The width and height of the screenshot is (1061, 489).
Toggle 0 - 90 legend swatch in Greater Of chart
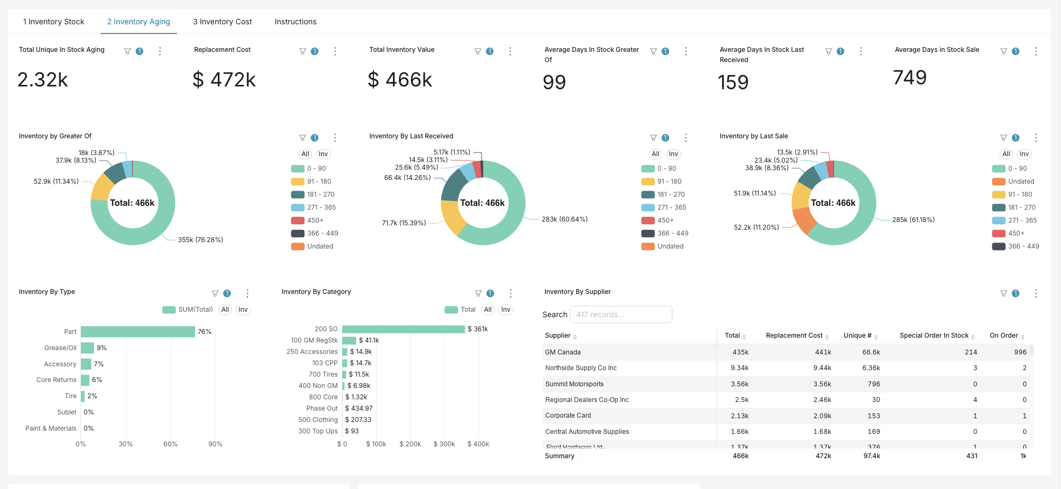click(298, 169)
